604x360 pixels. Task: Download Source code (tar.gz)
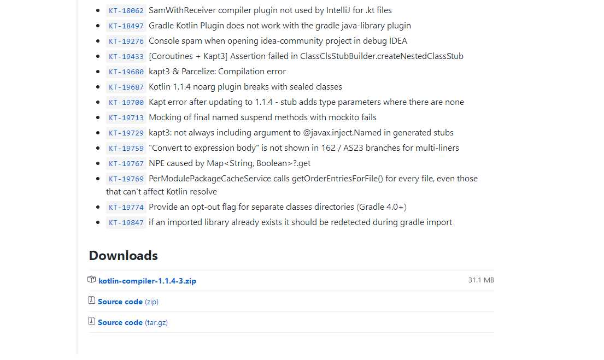[133, 323]
